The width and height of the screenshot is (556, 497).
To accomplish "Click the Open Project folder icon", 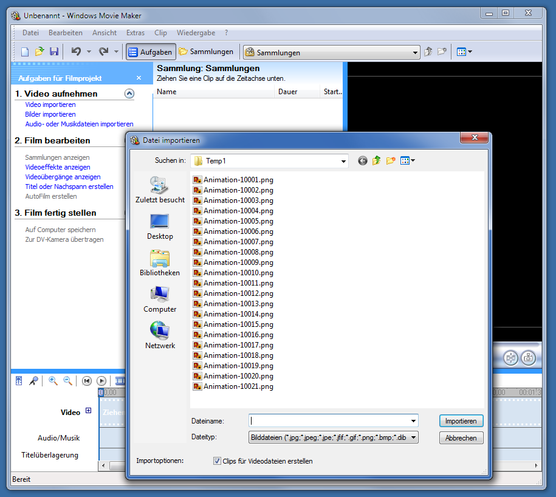I will (x=39, y=52).
